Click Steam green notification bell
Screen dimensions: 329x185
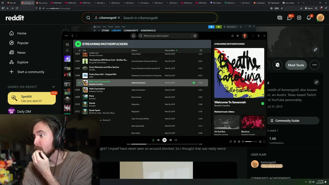219,27
